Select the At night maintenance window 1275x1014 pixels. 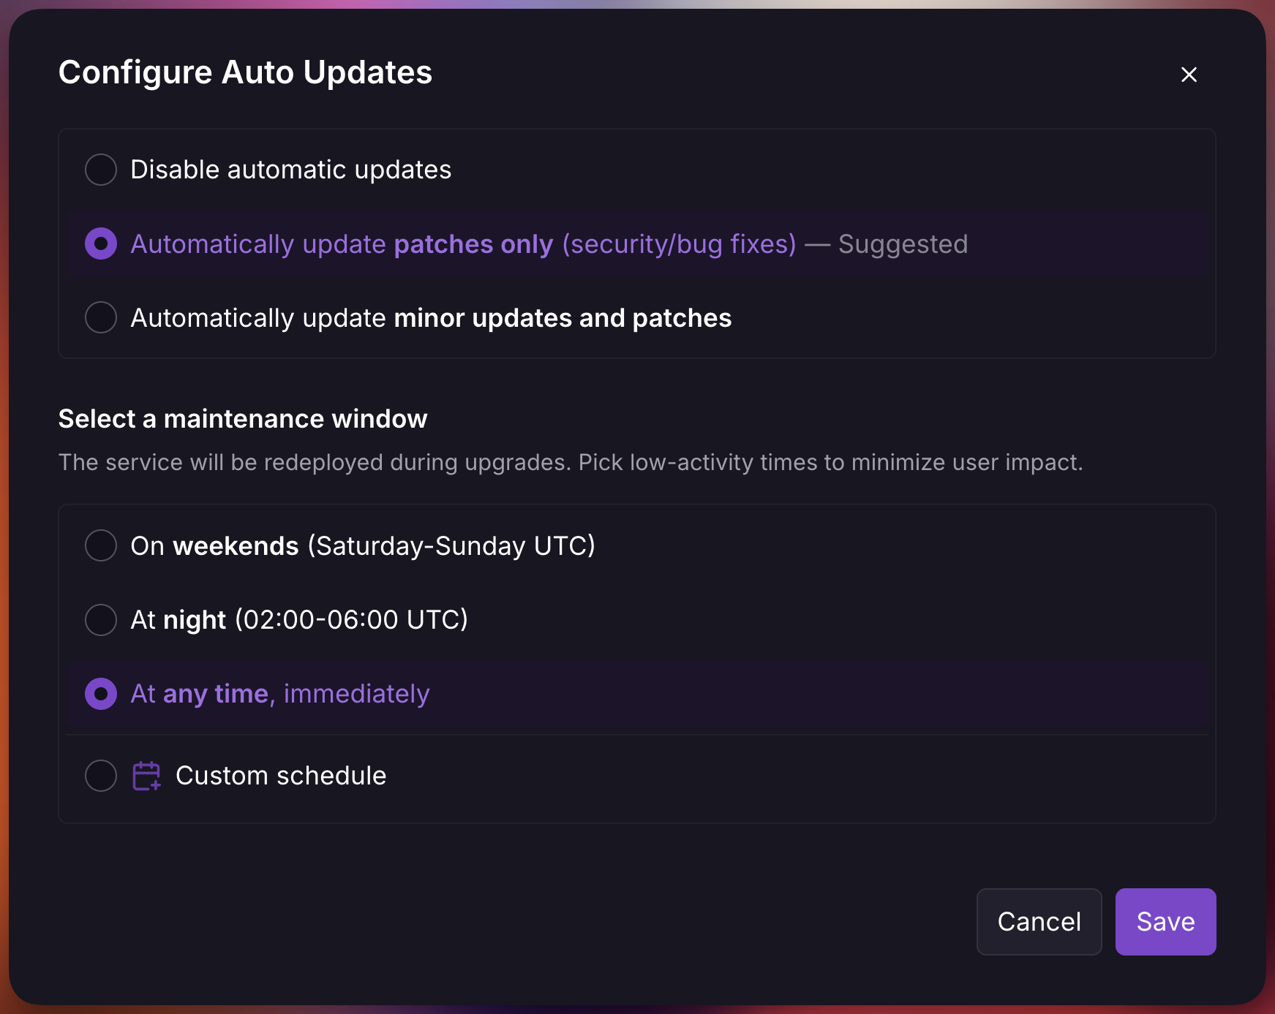(100, 620)
